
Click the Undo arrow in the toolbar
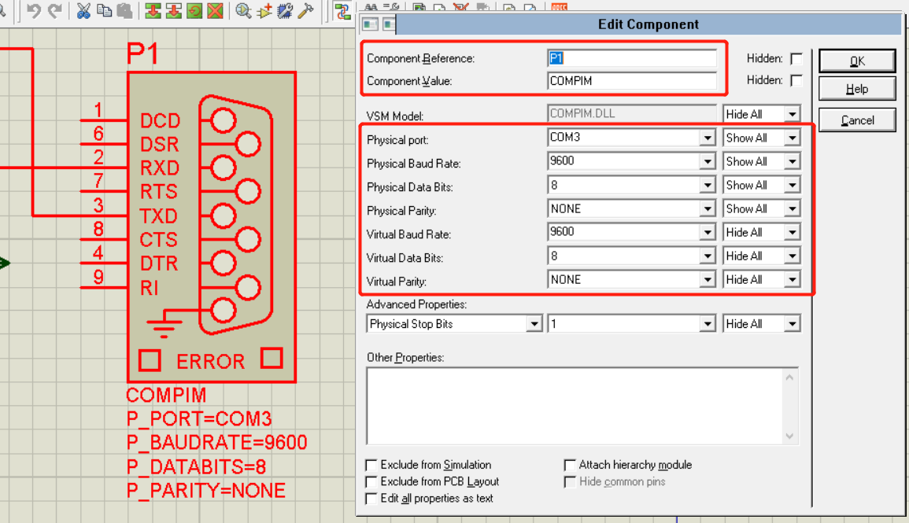34,11
